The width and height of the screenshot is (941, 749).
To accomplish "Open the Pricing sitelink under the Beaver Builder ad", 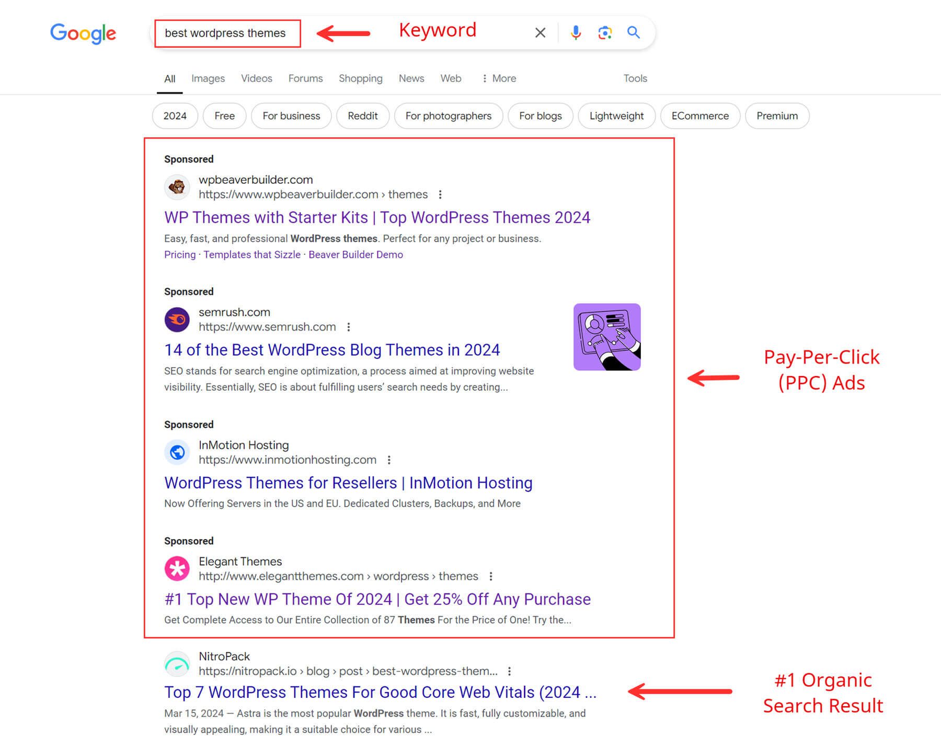I will click(179, 254).
